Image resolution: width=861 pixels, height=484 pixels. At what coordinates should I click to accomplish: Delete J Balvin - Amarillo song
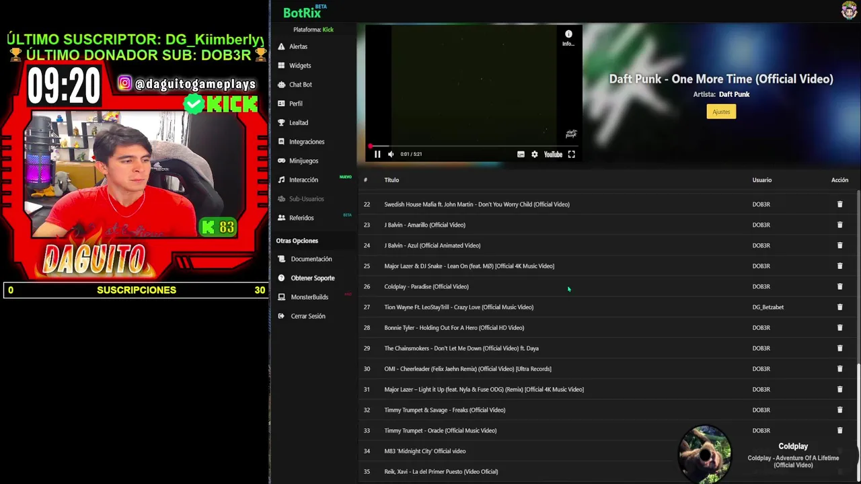839,225
